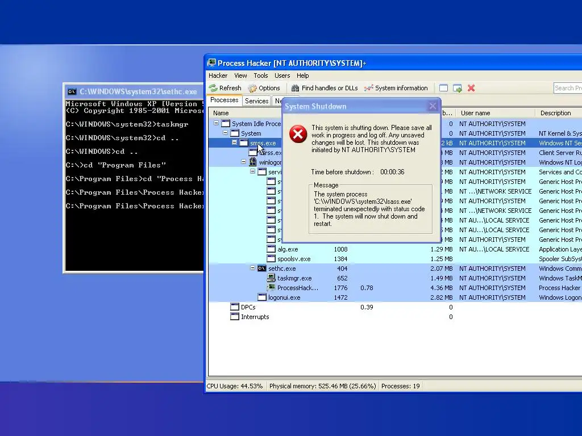Click the sethc.exe console icon

tap(262, 269)
